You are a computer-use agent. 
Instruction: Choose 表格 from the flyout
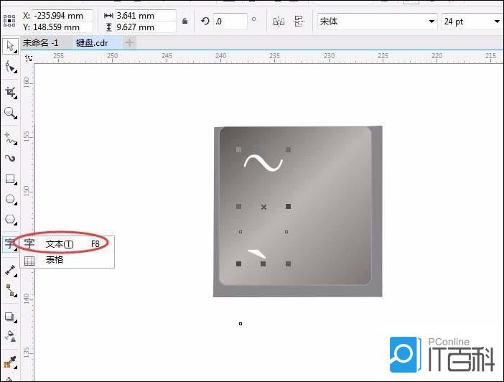(67, 260)
